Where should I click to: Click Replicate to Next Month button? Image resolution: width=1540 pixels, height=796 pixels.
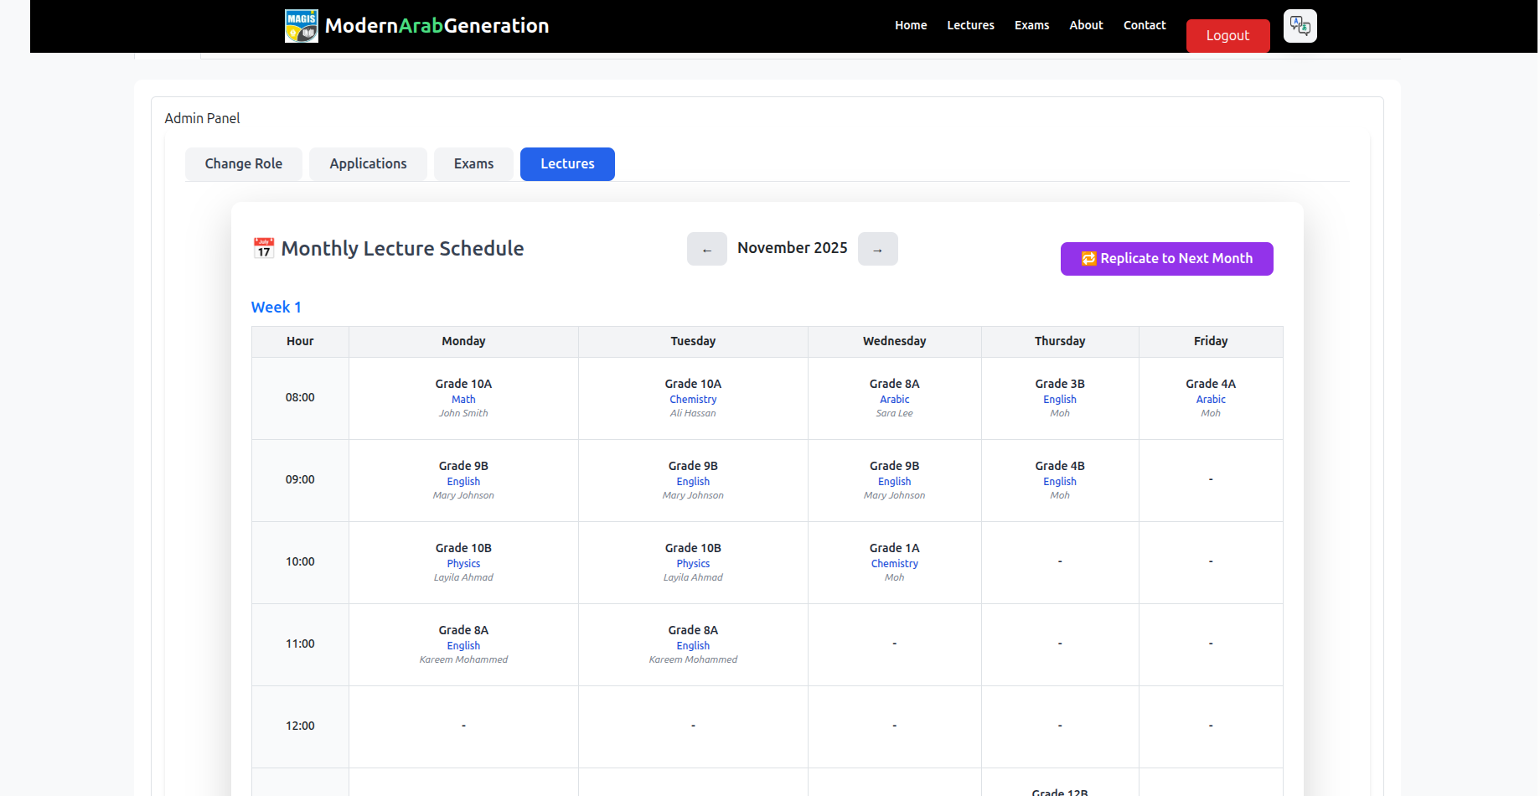click(x=1166, y=259)
